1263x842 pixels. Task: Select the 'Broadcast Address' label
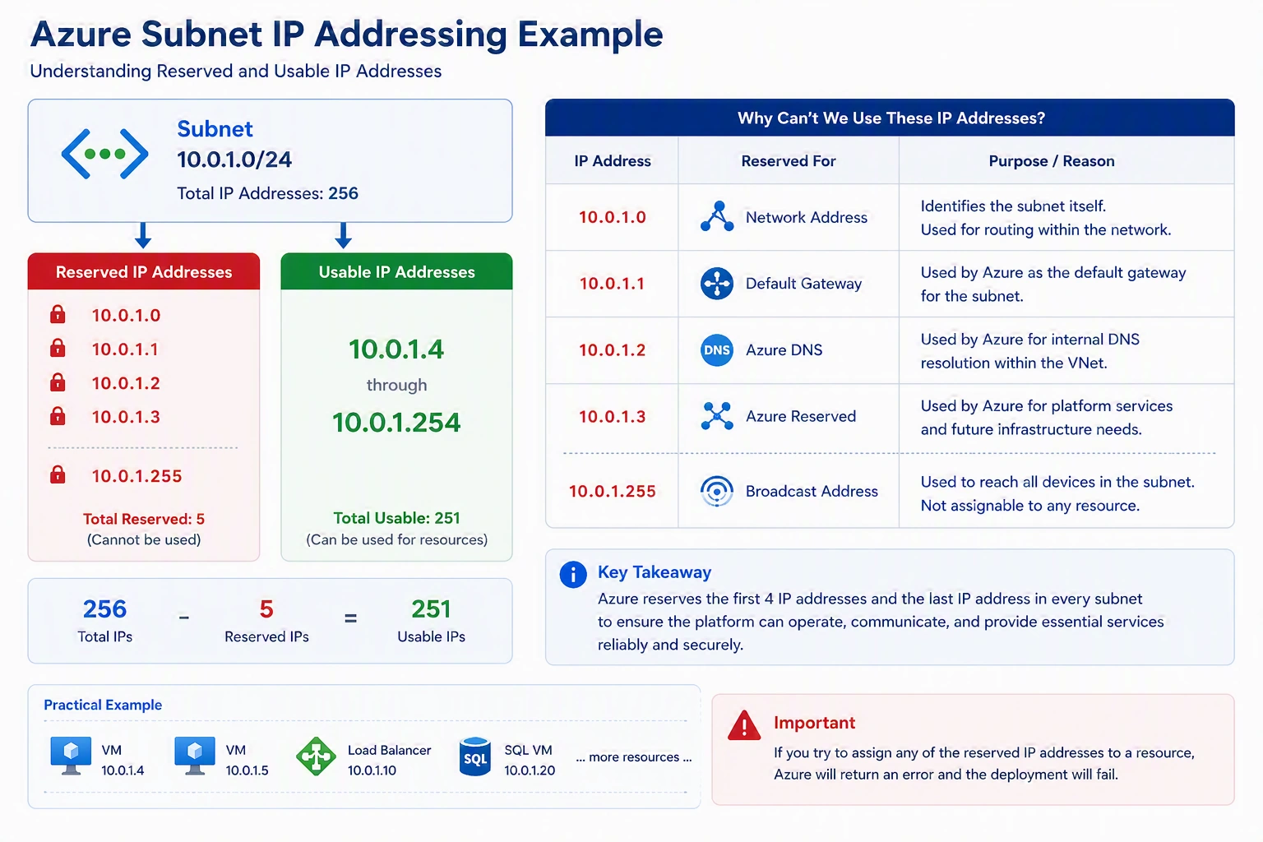(812, 492)
